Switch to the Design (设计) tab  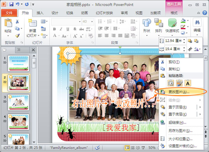tap(55, 13)
